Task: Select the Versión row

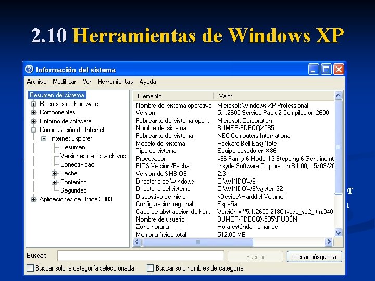Action: tap(233, 113)
